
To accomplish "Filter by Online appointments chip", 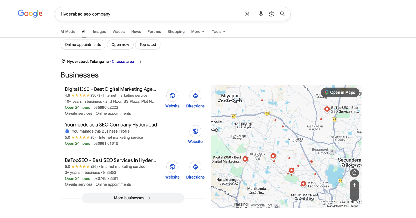I will point(83,45).
